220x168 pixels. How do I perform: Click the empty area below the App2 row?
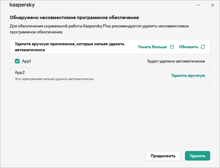tap(110, 113)
